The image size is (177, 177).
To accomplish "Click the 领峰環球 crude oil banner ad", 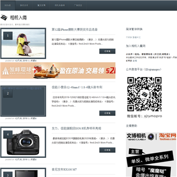I will (58, 70).
